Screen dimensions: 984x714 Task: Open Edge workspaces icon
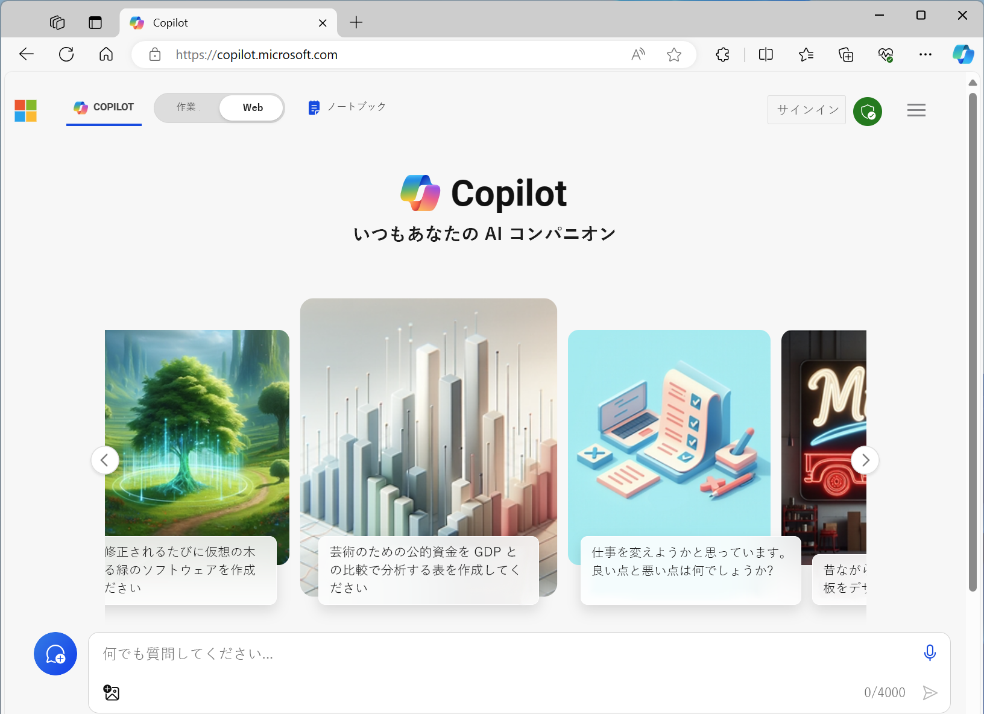coord(57,22)
